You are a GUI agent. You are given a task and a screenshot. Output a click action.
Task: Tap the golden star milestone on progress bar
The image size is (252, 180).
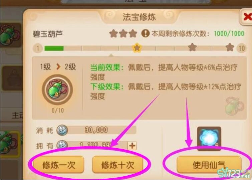(137, 48)
